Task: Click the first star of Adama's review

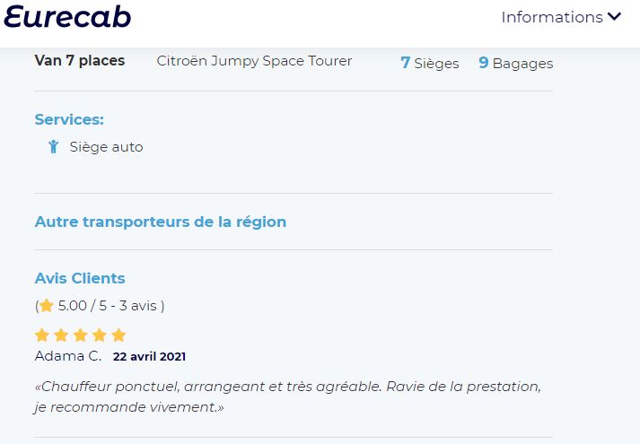Action: point(42,335)
